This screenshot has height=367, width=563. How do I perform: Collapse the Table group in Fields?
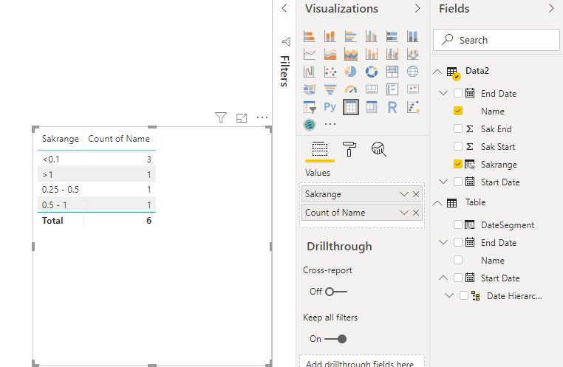point(437,203)
